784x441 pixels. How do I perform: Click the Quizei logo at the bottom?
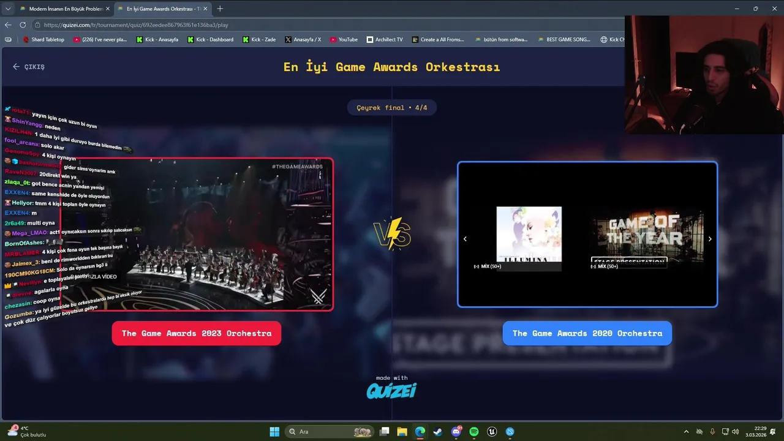coord(391,390)
